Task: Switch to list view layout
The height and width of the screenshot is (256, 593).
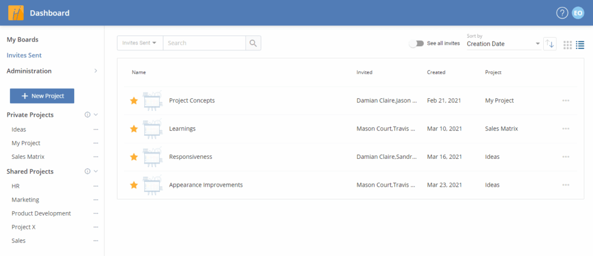Action: pos(580,44)
